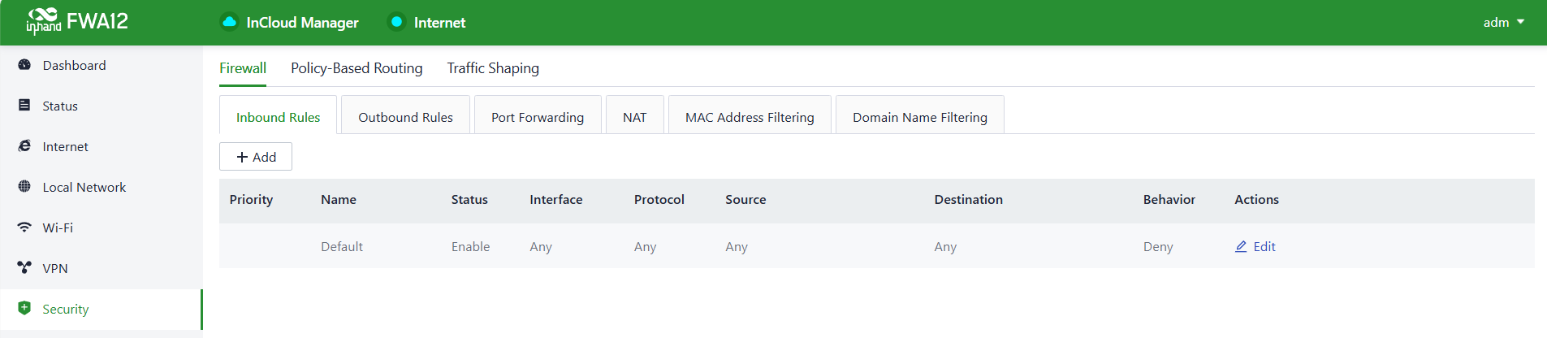
Task: Click the InHand FWA12 logo
Action: [77, 22]
